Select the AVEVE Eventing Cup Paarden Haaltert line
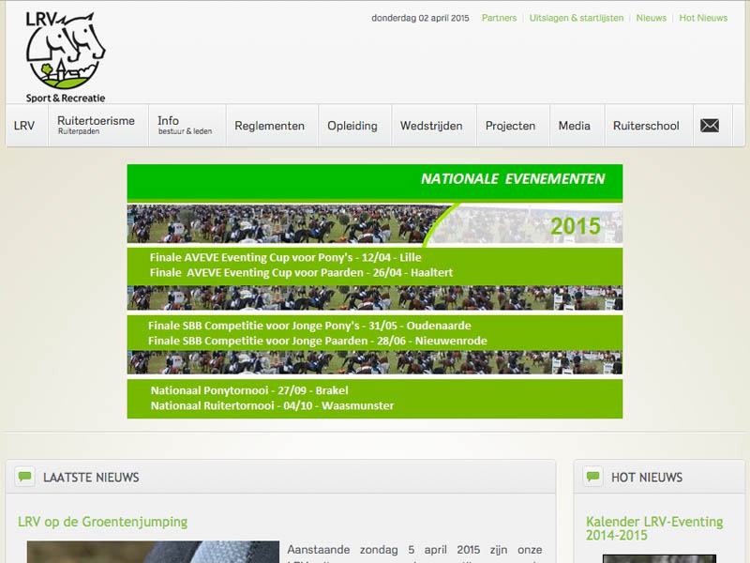 click(301, 272)
